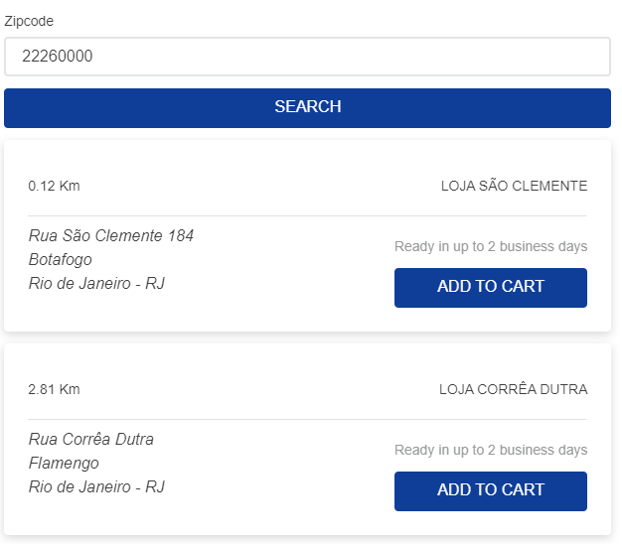The height and width of the screenshot is (544, 622).
Task: Click the SEARCH button
Action: click(307, 108)
